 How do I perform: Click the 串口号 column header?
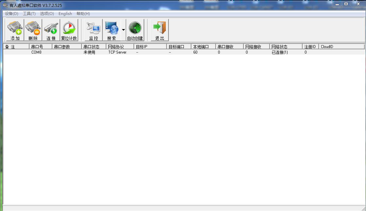(41, 47)
